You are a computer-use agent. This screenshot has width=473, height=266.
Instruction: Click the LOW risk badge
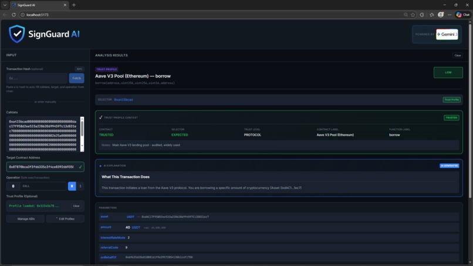(448, 72)
